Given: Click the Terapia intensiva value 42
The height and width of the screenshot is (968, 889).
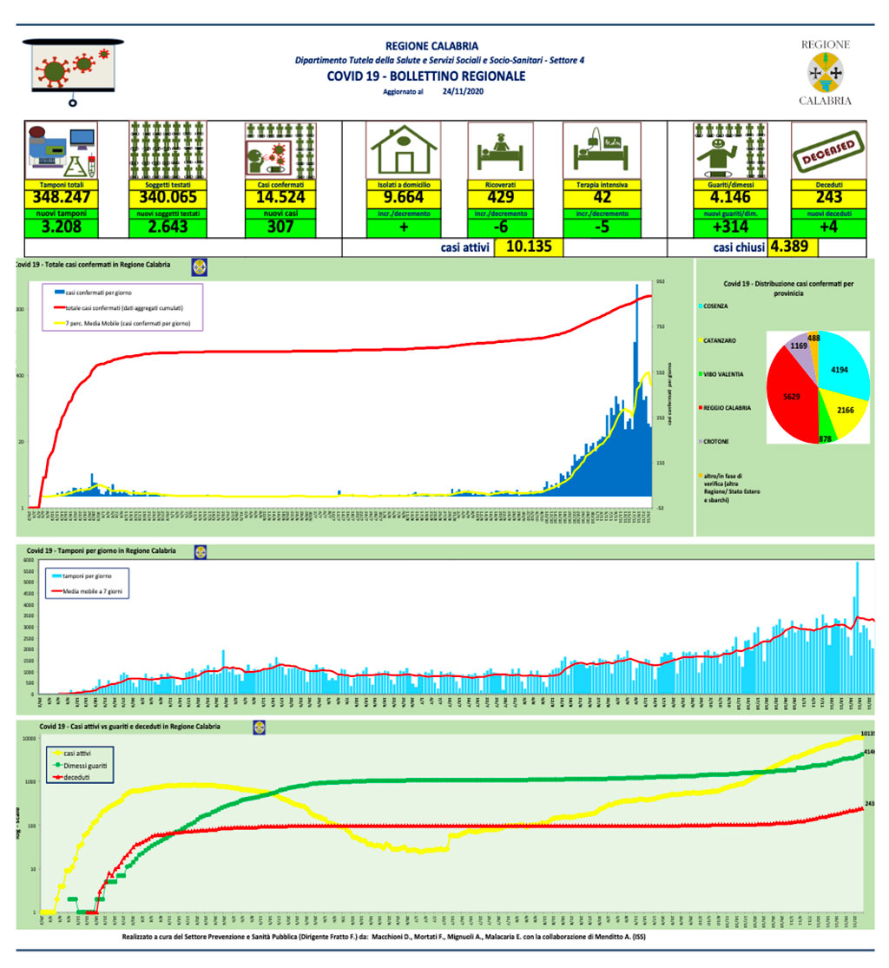Looking at the screenshot, I should tap(602, 198).
